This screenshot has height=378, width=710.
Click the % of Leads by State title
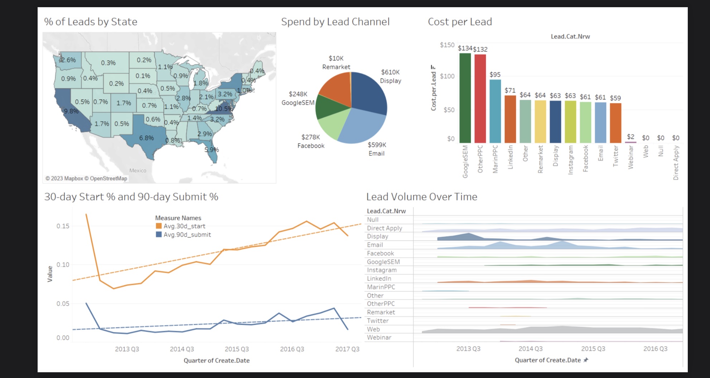91,22
